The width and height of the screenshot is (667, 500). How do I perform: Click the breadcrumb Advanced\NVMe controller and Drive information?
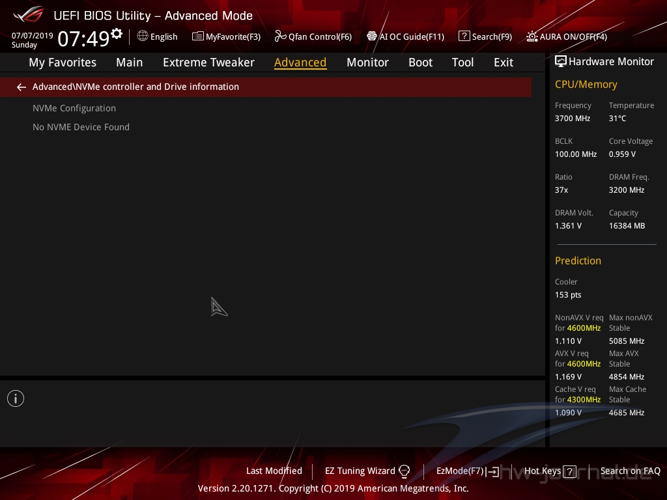click(135, 87)
